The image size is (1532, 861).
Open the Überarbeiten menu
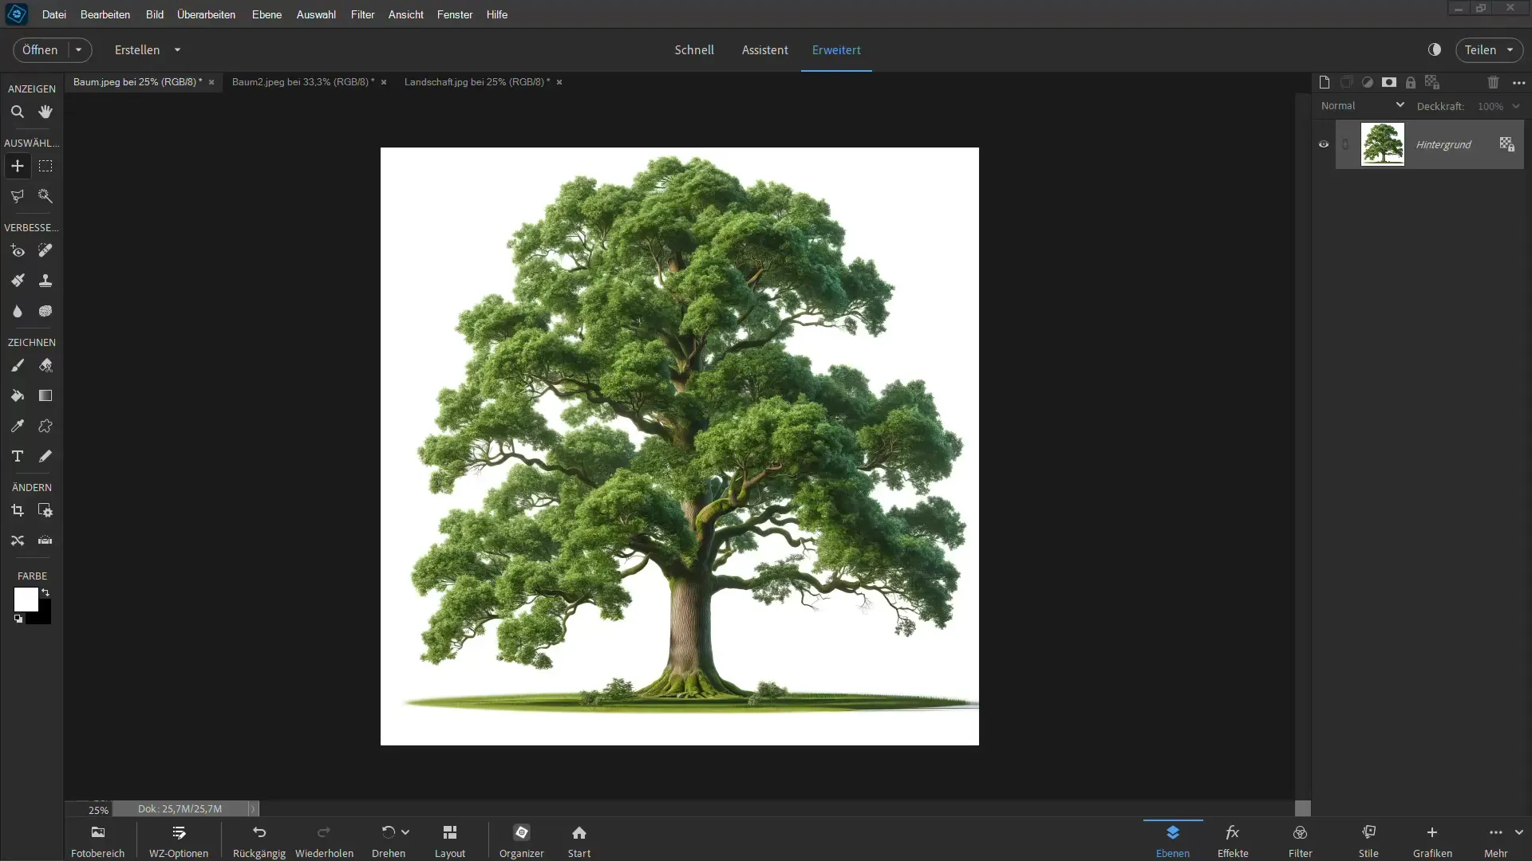coord(206,14)
